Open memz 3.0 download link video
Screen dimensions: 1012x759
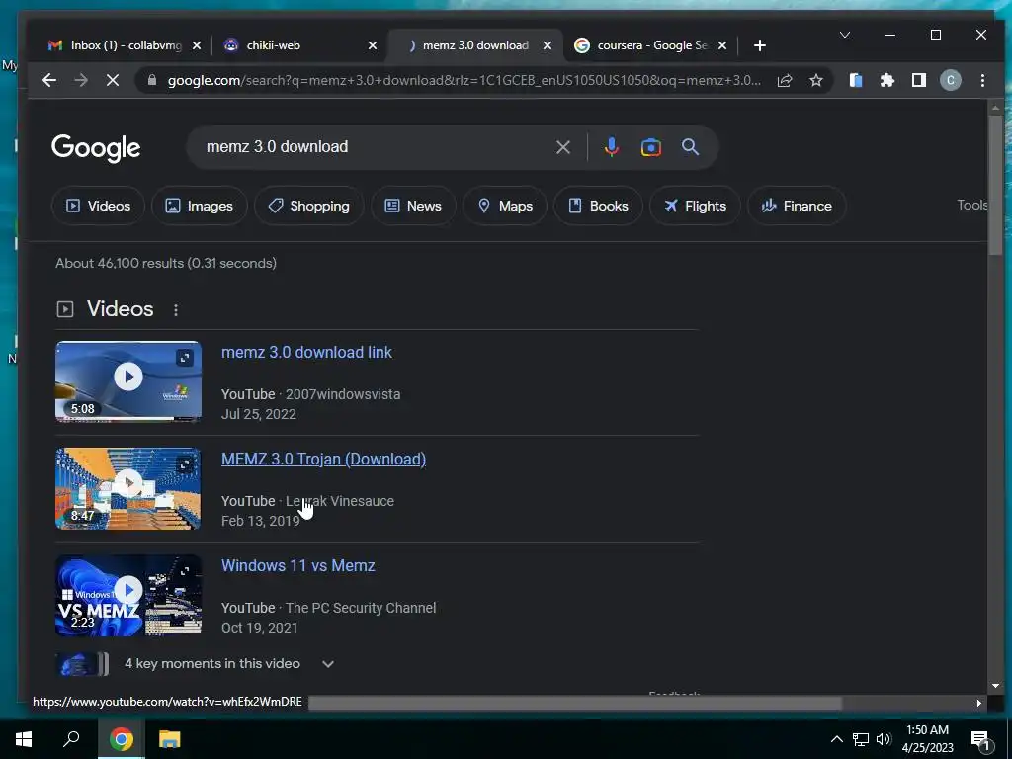(306, 353)
